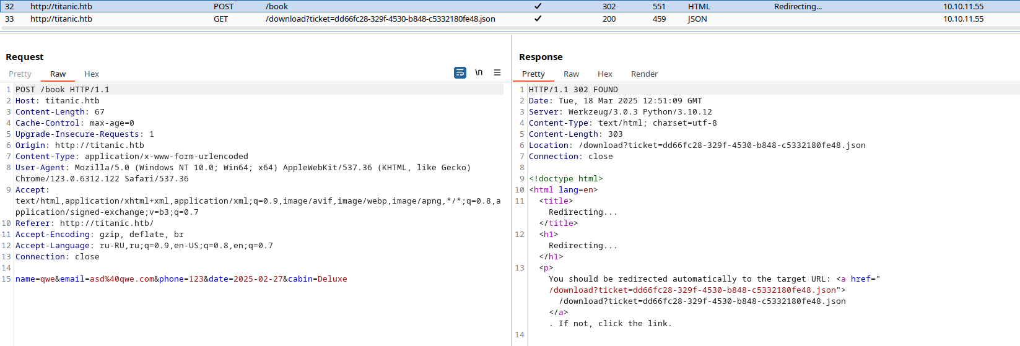Click the Accept-Encoding: gzip, deflate, br header
Viewport: 1020px width, 346px height.
(x=100, y=234)
